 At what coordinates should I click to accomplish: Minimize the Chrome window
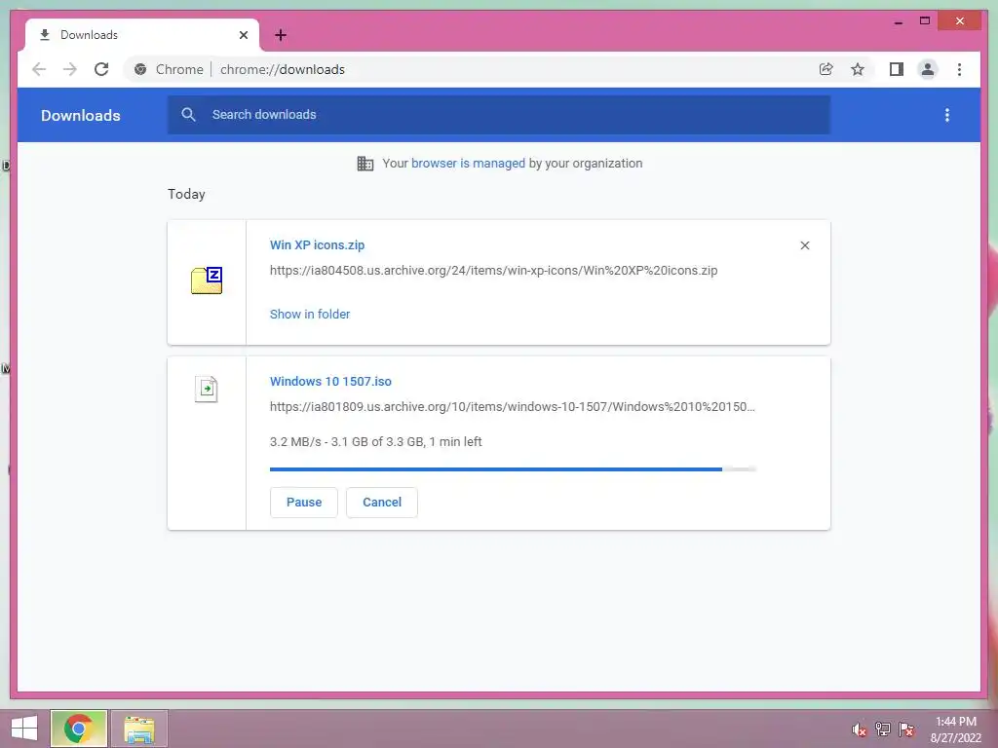pos(899,21)
